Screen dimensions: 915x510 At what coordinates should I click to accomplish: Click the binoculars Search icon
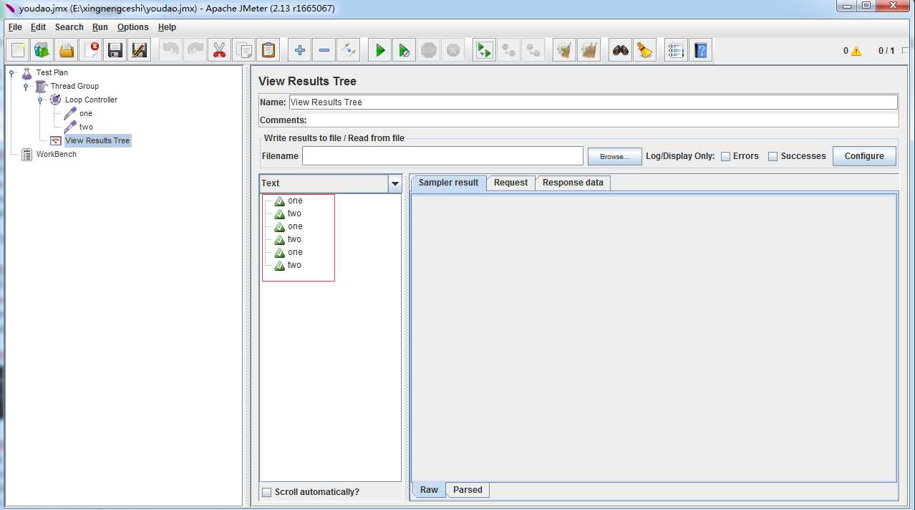click(620, 50)
